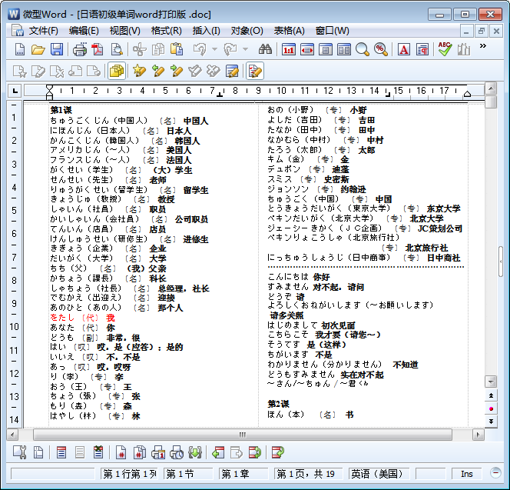Open the 文件(F) menu
510x490 pixels.
44,31
